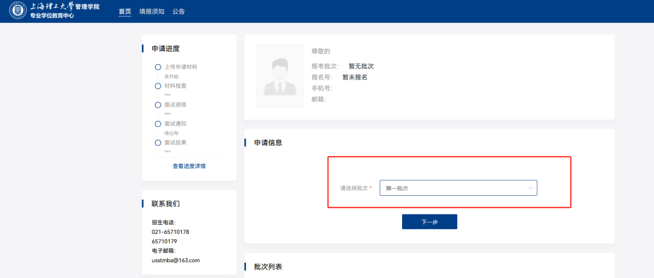Click the university logo emblem
Image resolution: width=654 pixels, height=278 pixels.
point(18,11)
